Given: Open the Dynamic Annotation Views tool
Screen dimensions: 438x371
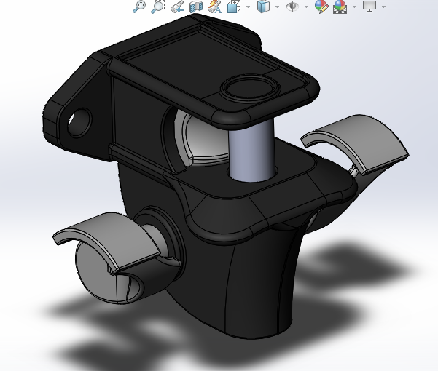Looking at the screenshot, I should pos(215,7).
